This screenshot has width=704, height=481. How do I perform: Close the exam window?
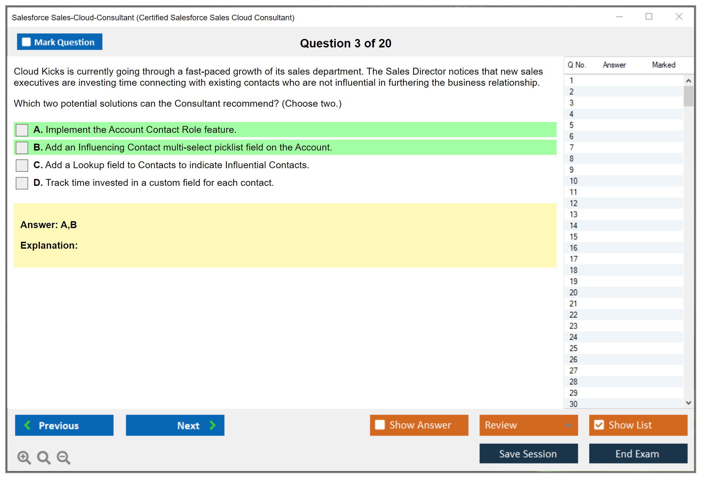[x=679, y=17]
